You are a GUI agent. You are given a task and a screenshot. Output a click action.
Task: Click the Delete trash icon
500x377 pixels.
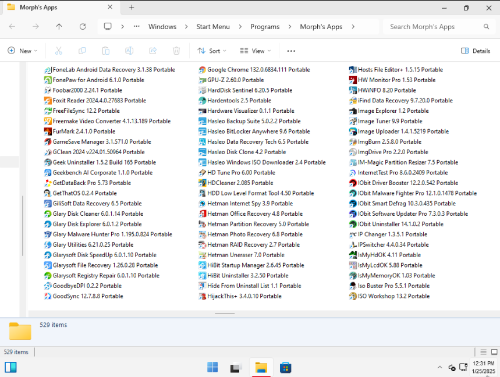coord(176,51)
